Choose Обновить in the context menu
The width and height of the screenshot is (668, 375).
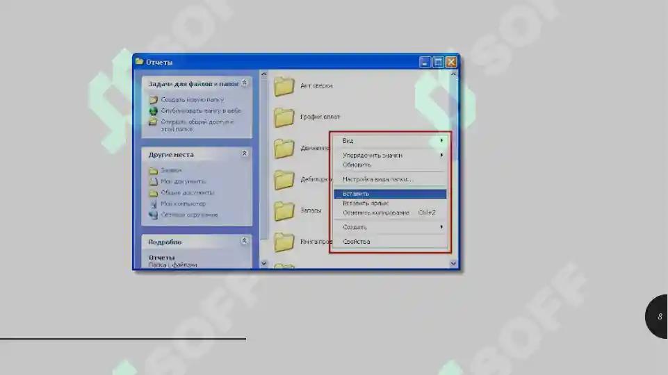pyautogui.click(x=390, y=165)
